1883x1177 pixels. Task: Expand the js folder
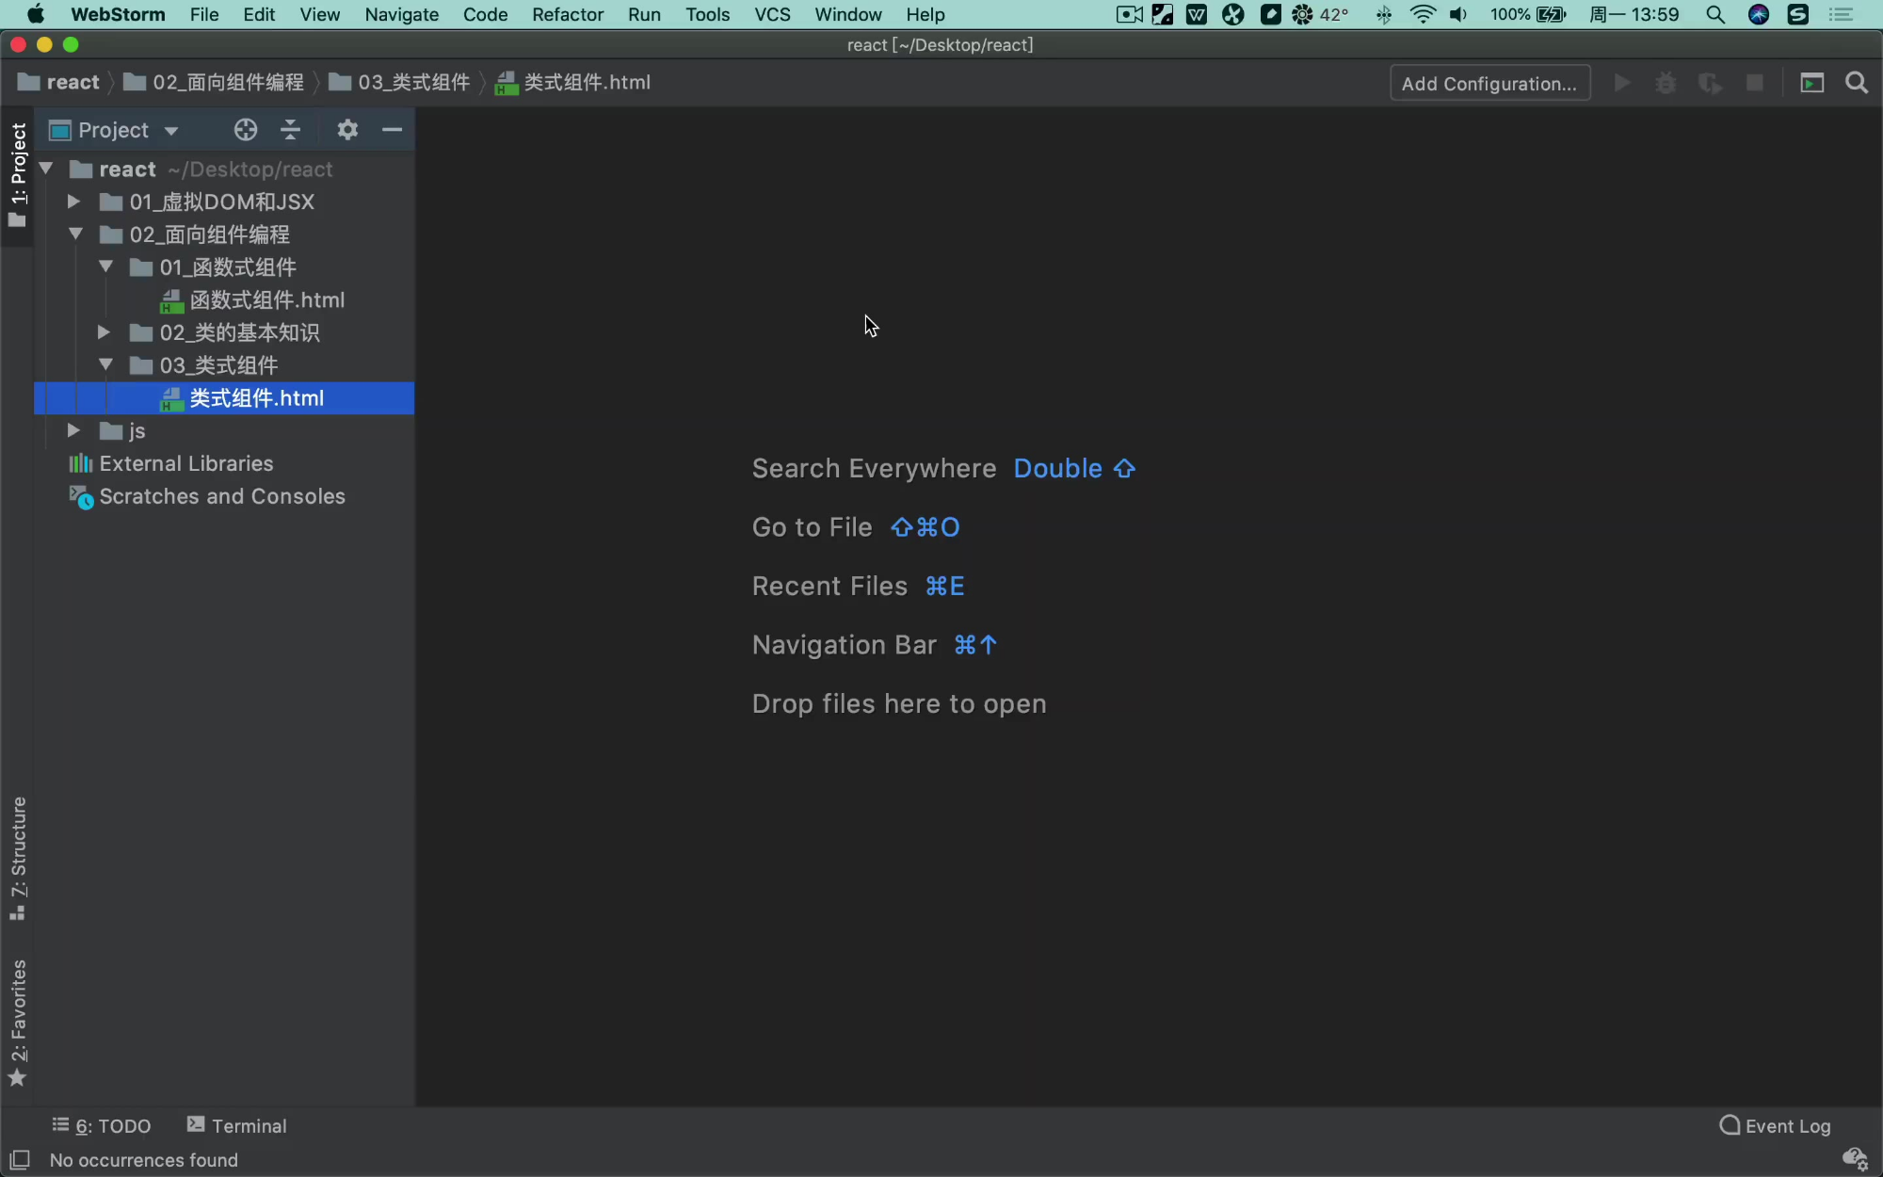pyautogui.click(x=73, y=430)
